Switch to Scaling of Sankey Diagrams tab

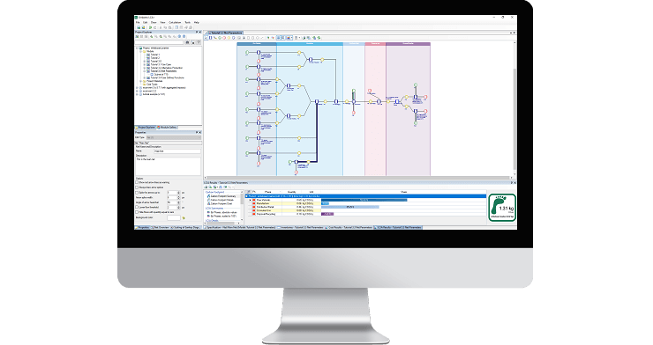point(185,228)
